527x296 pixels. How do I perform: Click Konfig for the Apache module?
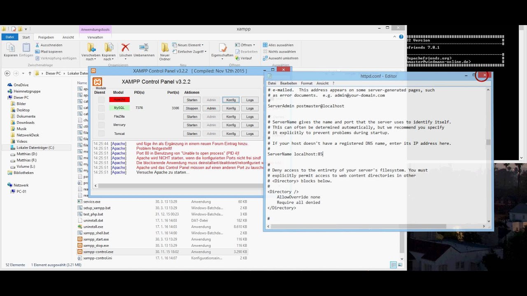pos(231,100)
